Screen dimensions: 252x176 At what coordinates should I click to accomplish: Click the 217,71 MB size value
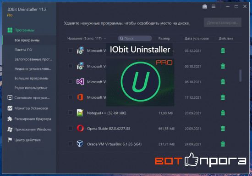click(166, 144)
